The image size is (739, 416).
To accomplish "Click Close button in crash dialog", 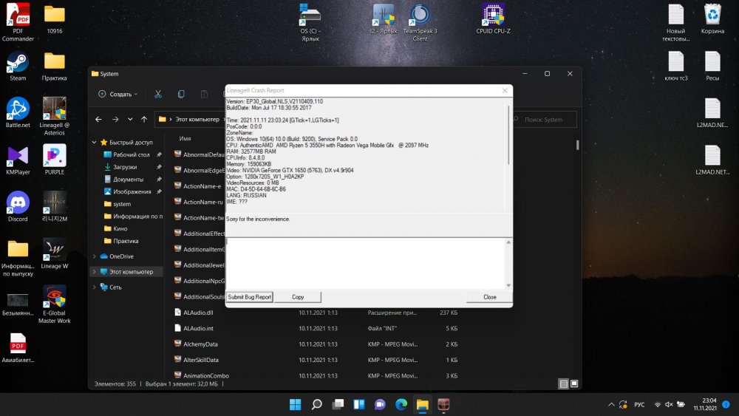I will pyautogui.click(x=489, y=297).
